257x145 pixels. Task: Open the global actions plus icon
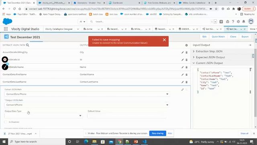(x=221, y=21)
